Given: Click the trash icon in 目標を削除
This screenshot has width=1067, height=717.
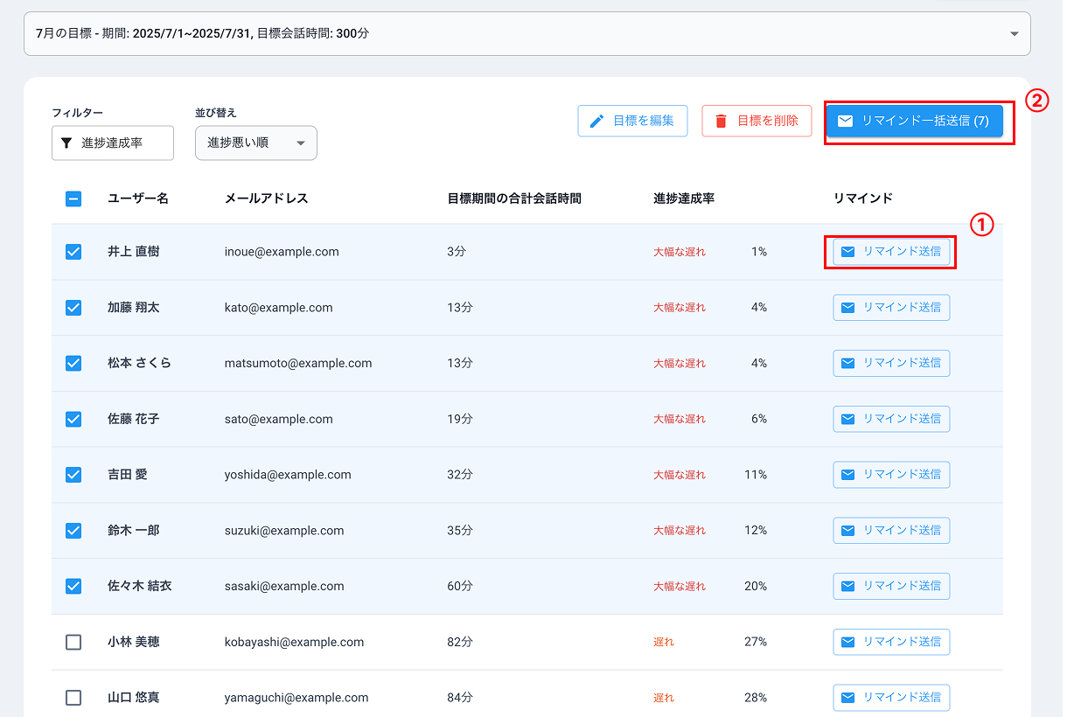Looking at the screenshot, I should 722,122.
